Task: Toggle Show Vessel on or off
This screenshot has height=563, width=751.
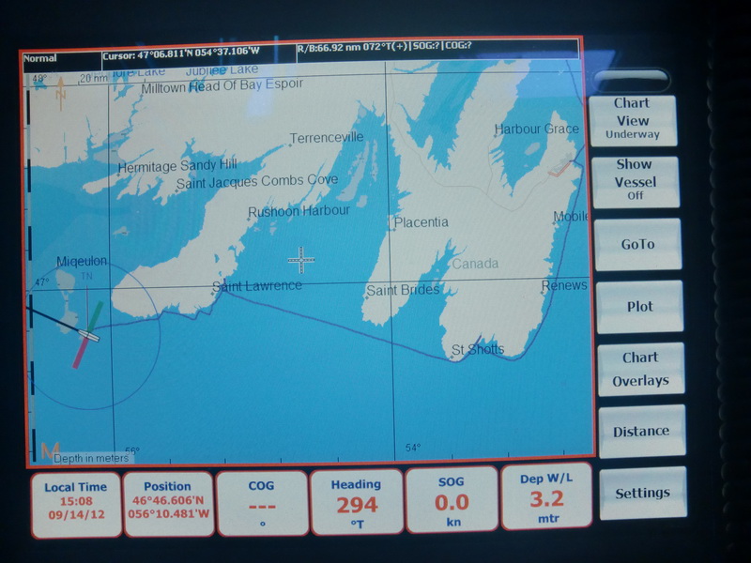Action: pos(636,180)
